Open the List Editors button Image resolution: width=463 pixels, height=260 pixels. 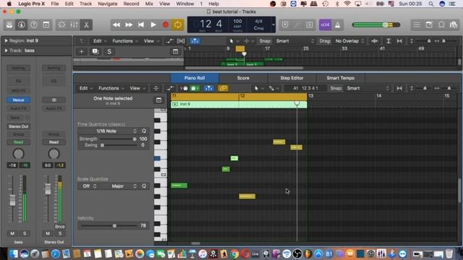tap(417, 25)
